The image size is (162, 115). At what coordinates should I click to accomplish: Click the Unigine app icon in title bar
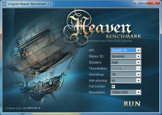click(4, 4)
